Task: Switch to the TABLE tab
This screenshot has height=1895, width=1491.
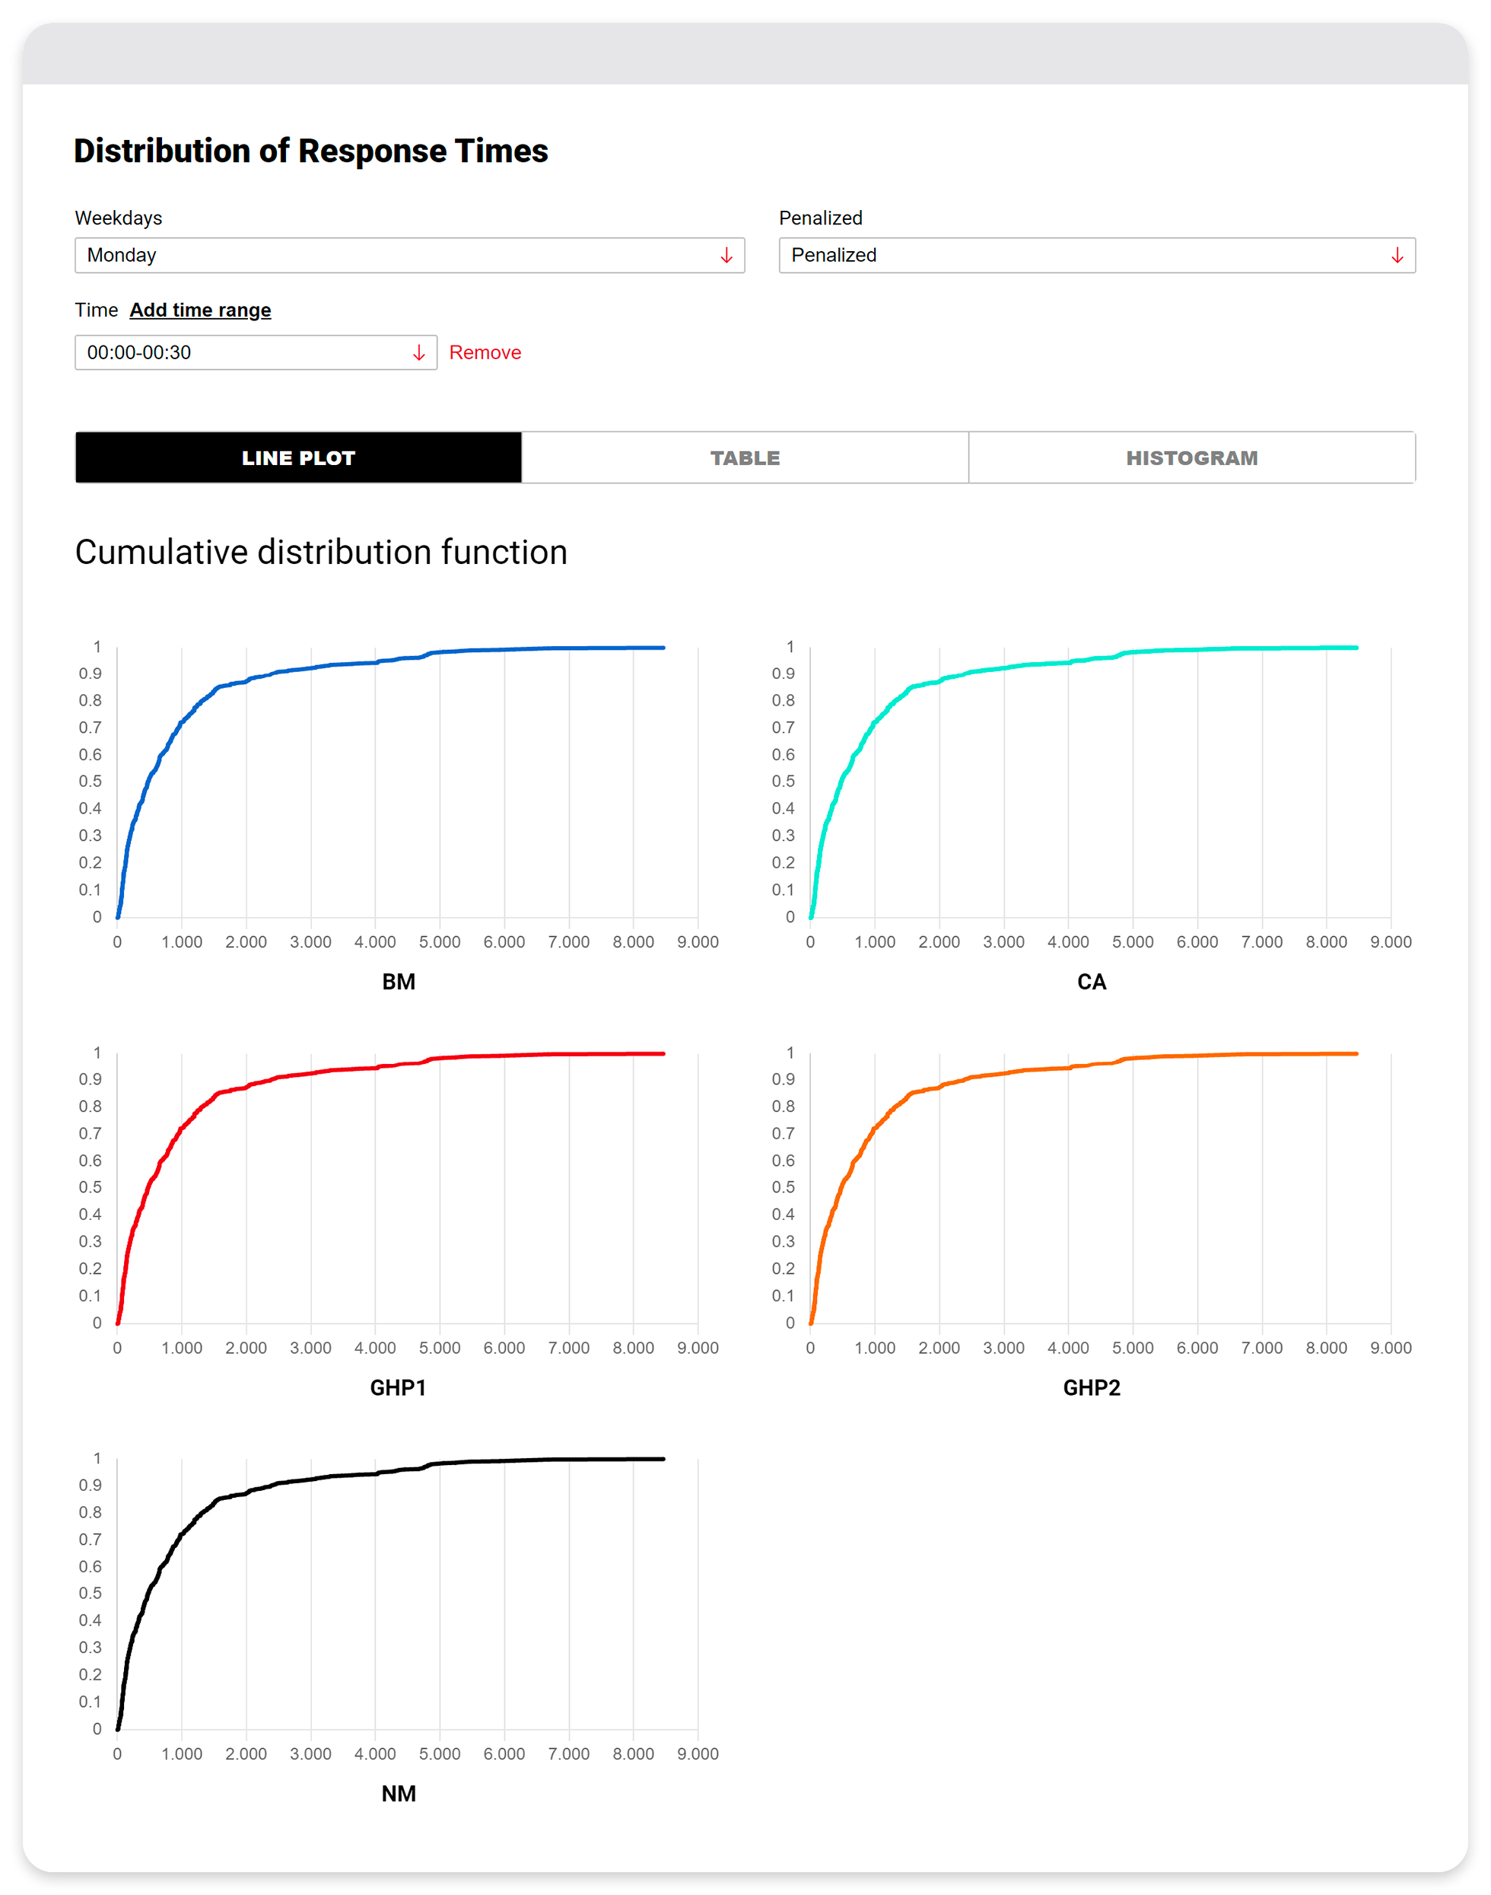Action: point(745,457)
